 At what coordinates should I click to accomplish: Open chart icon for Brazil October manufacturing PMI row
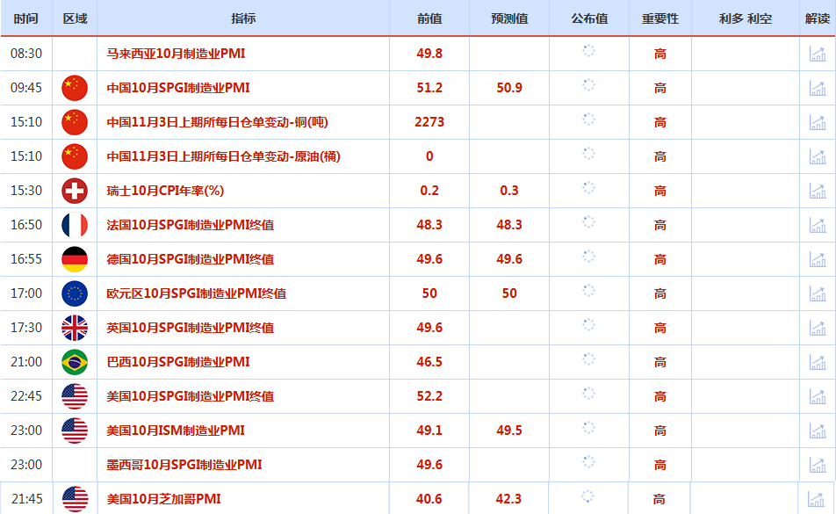coord(817,362)
